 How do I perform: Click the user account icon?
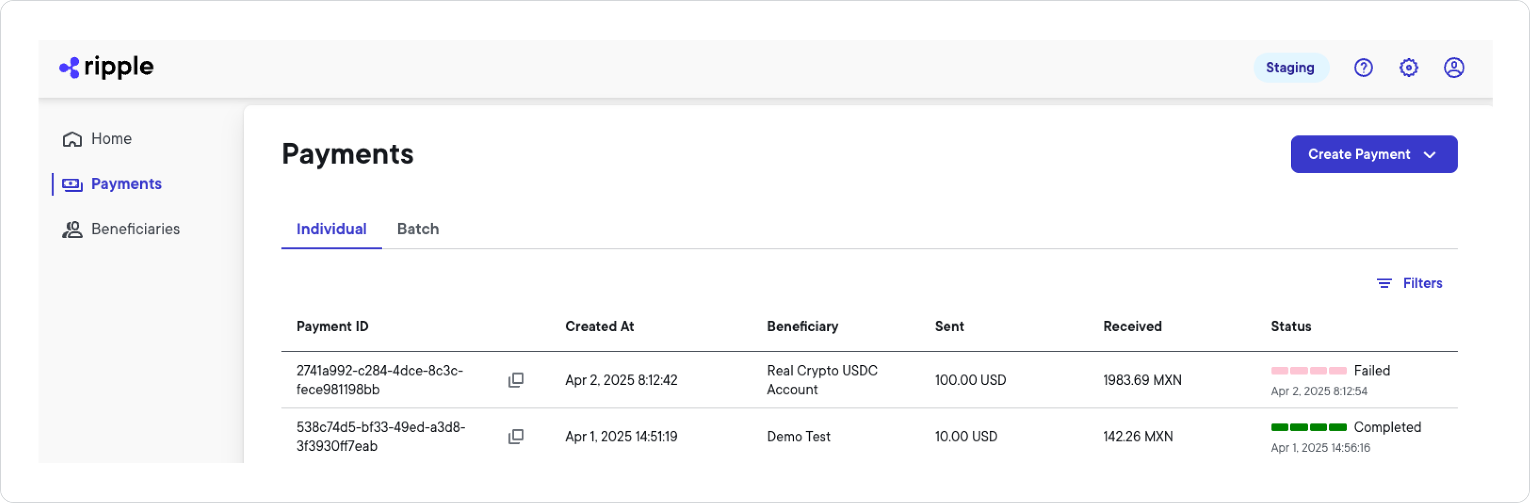click(x=1453, y=67)
